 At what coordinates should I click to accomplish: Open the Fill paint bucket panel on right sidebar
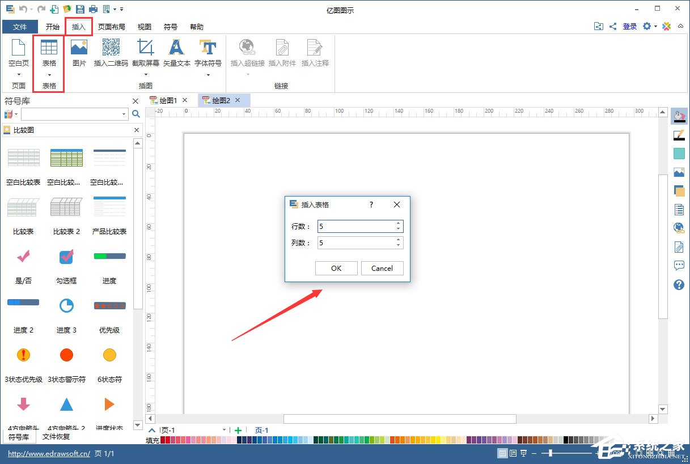(679, 116)
